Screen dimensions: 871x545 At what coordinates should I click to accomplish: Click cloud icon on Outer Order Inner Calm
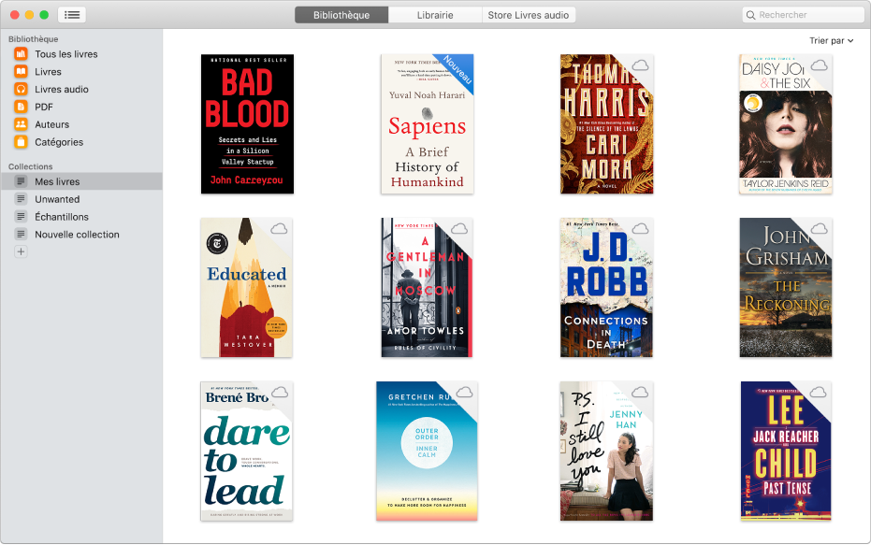point(464,393)
